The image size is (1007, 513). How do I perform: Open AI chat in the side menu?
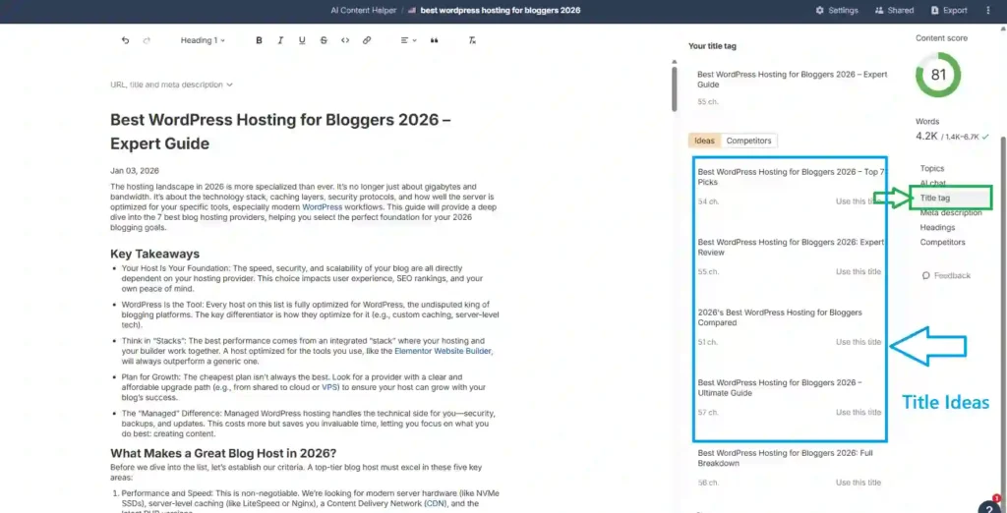932,183
